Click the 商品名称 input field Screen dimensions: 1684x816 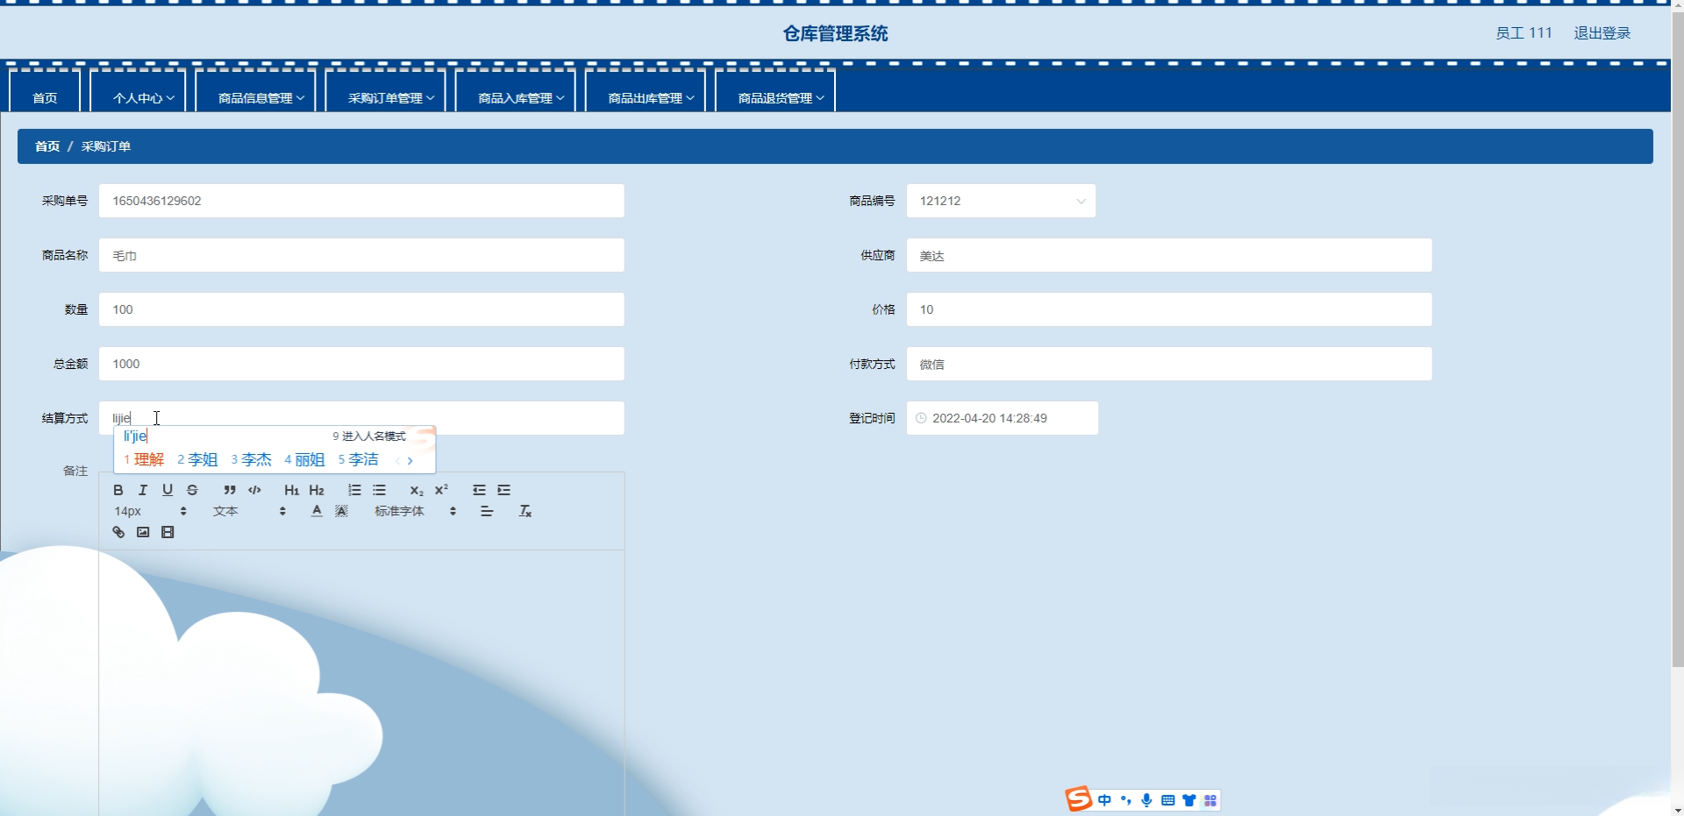(x=361, y=255)
